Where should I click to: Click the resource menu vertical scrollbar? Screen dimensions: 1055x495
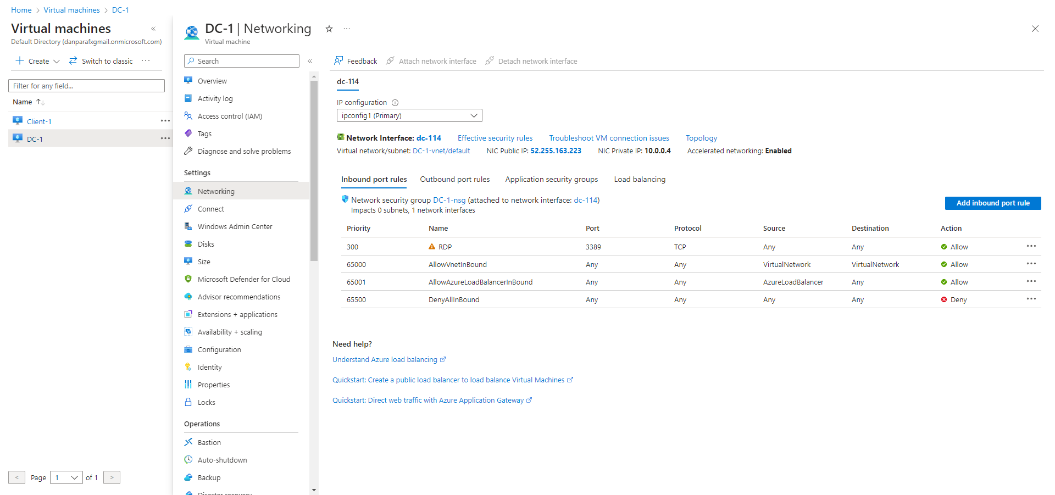[x=314, y=171]
